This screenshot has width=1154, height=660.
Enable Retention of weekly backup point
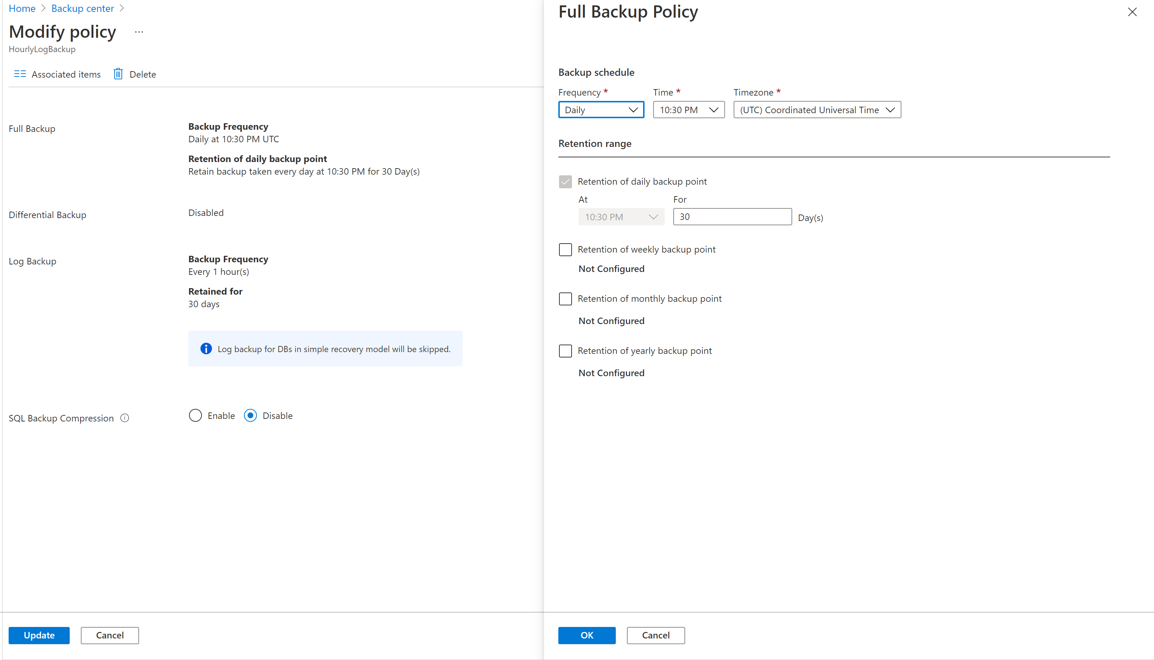coord(565,249)
